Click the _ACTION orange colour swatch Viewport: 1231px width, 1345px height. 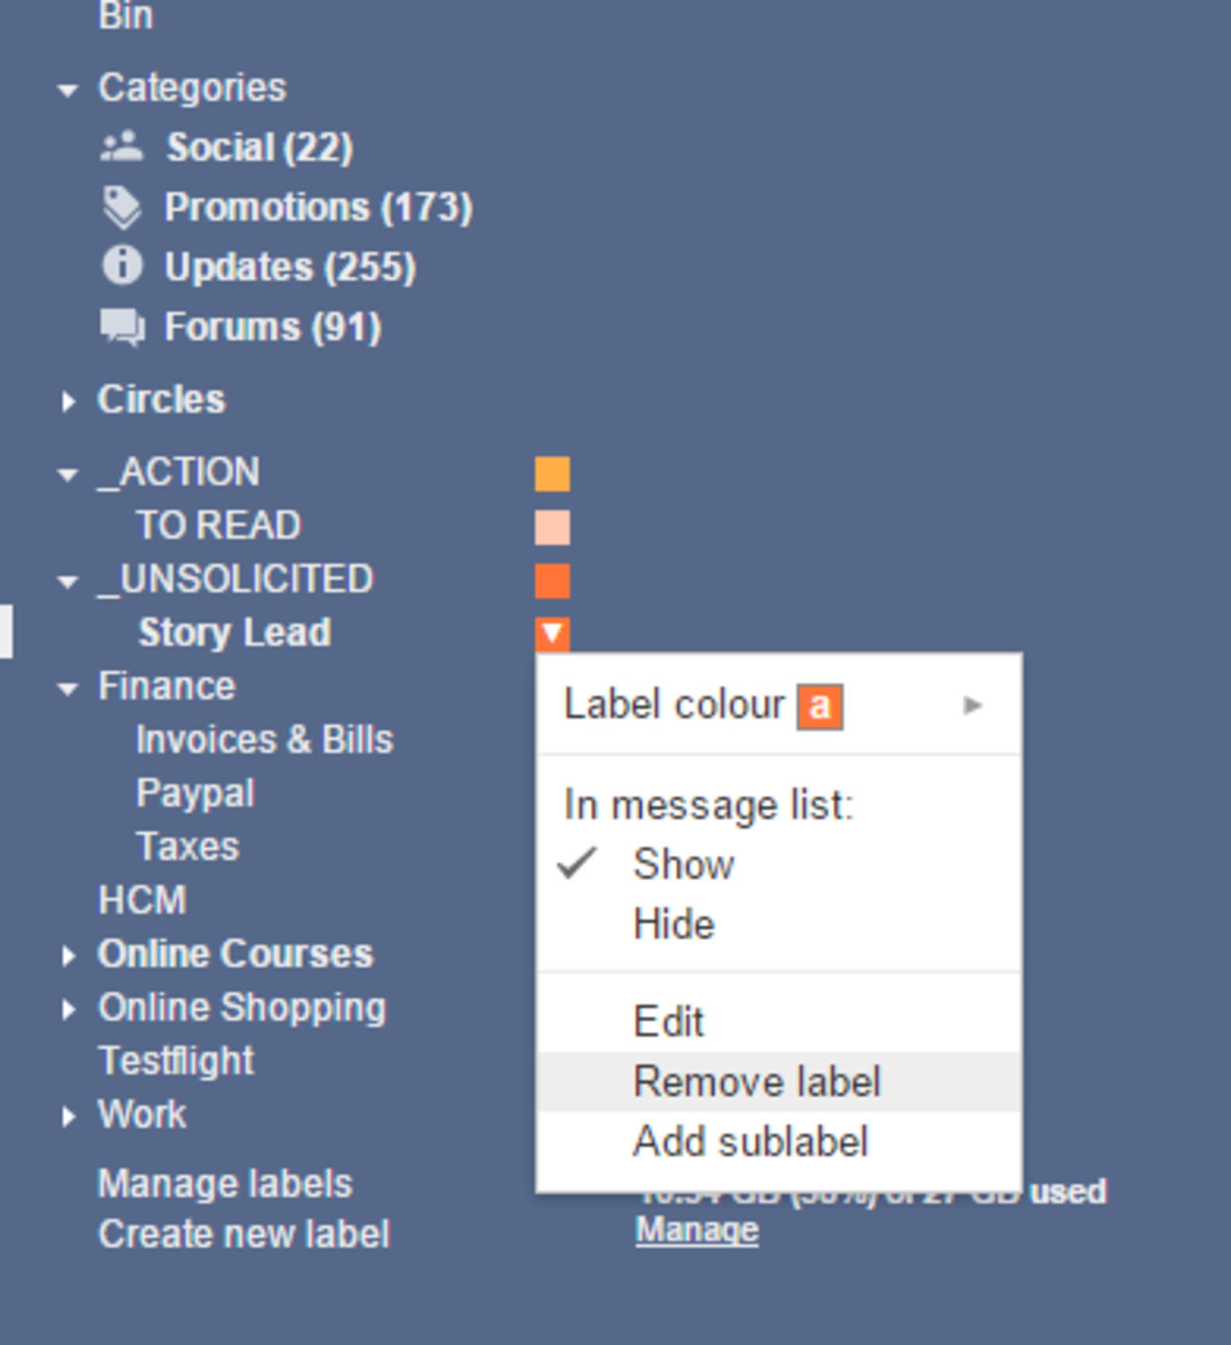pyautogui.click(x=553, y=475)
